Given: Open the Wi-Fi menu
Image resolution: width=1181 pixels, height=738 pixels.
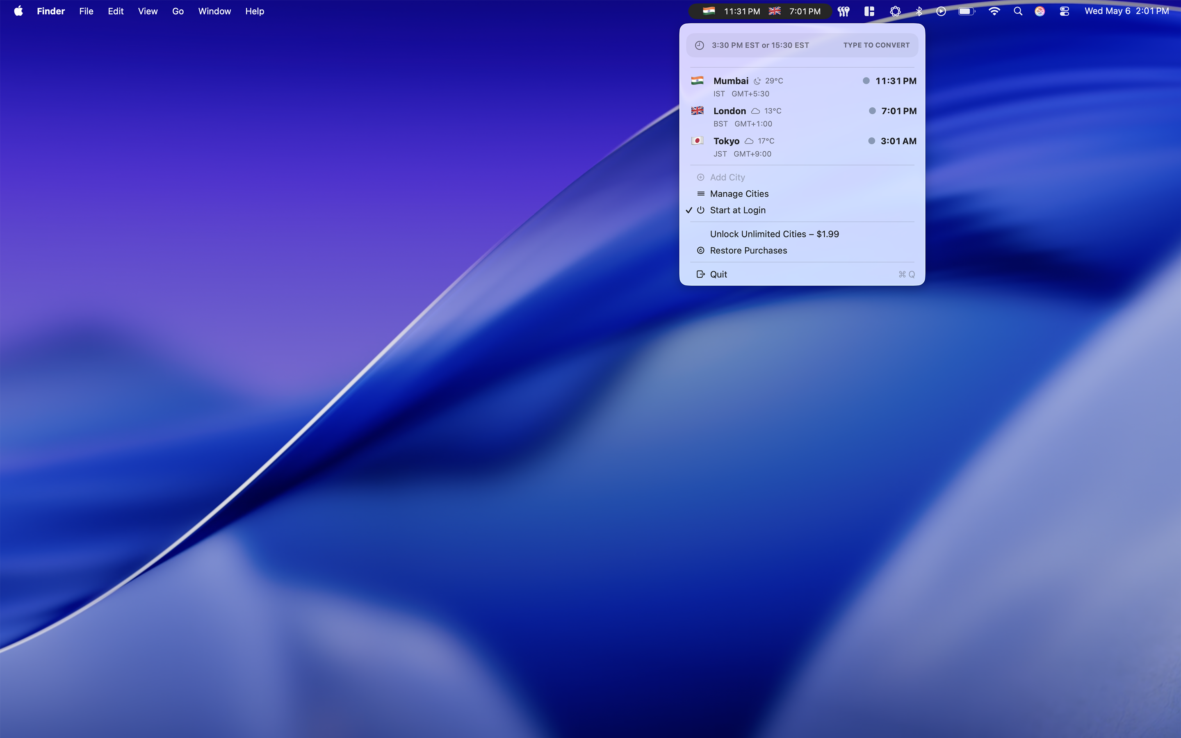Looking at the screenshot, I should coord(994,11).
